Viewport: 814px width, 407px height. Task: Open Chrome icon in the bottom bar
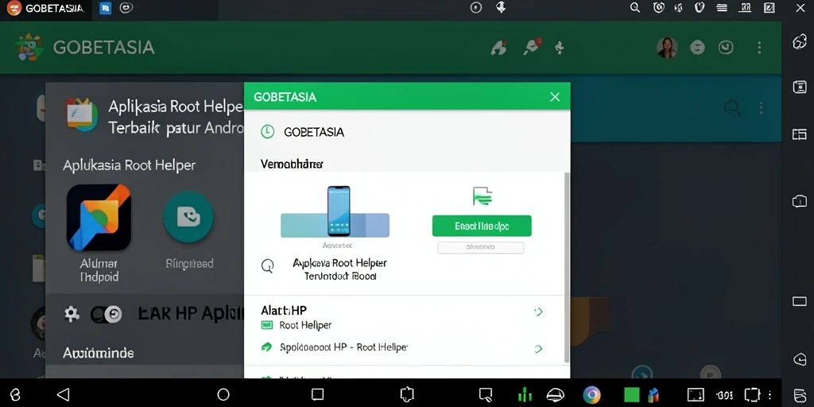[591, 395]
